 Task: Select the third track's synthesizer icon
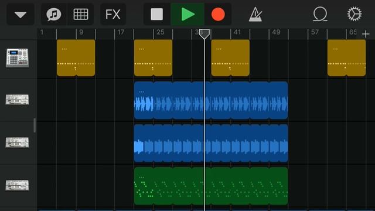coord(17,142)
